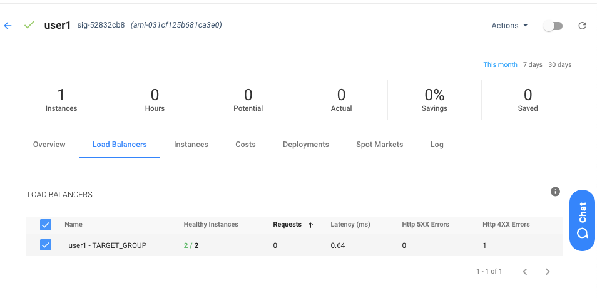
Task: Click the 1 - 1 of 1 pagination text
Action: [489, 271]
